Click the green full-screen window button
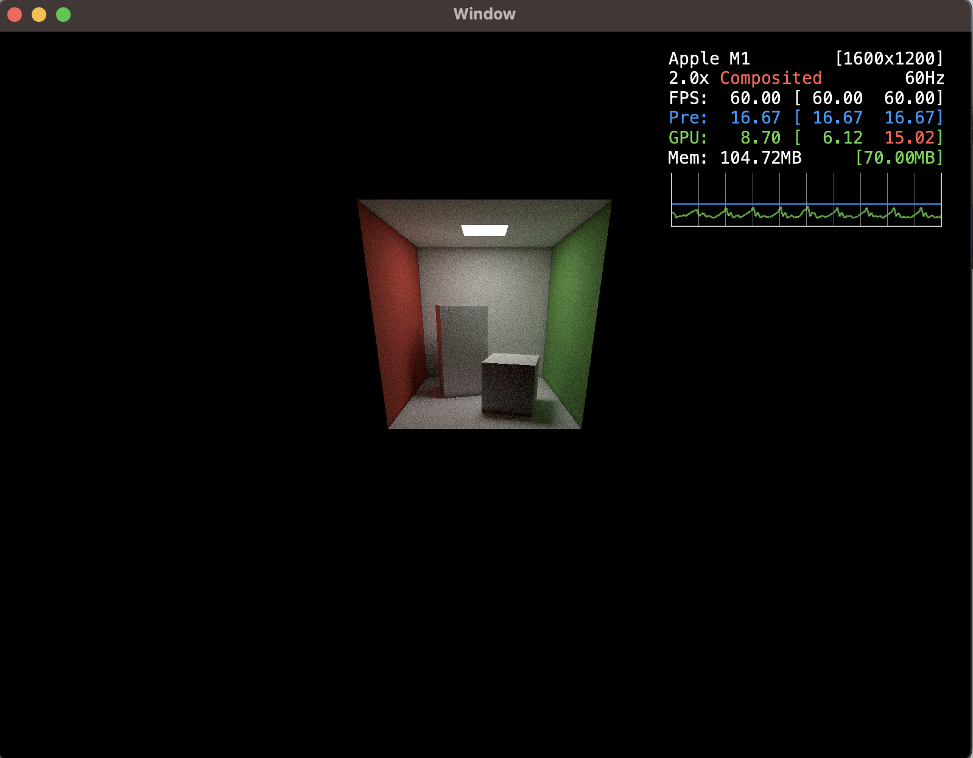The width and height of the screenshot is (973, 758). click(63, 15)
